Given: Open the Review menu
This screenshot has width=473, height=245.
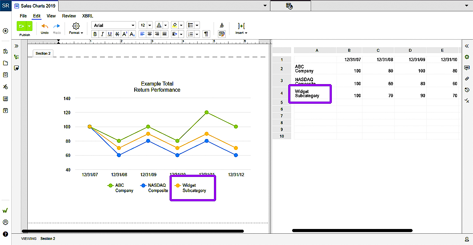Looking at the screenshot, I should [69, 16].
